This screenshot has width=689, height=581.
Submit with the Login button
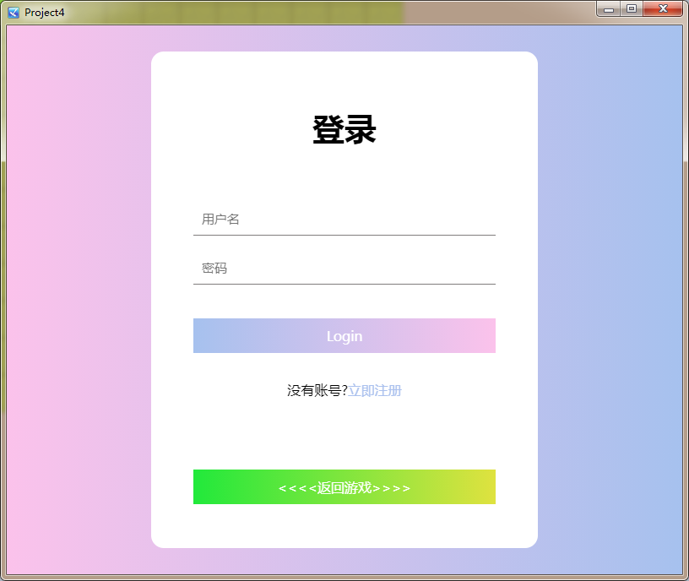(x=344, y=336)
